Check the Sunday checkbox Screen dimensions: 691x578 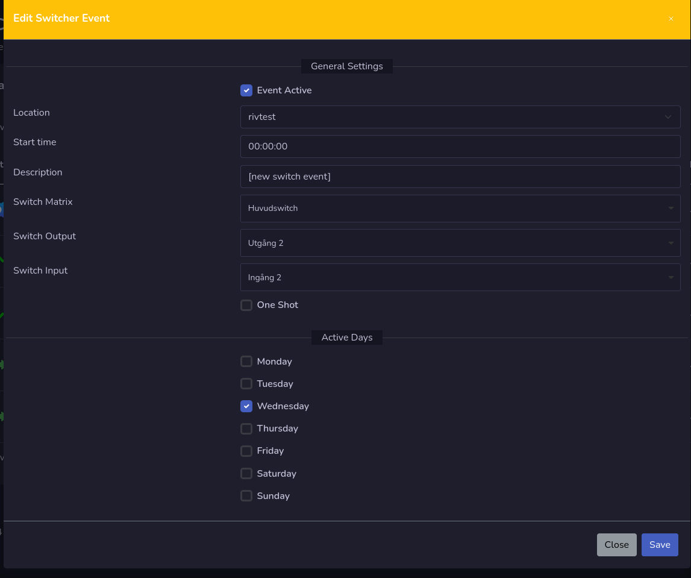pos(246,496)
